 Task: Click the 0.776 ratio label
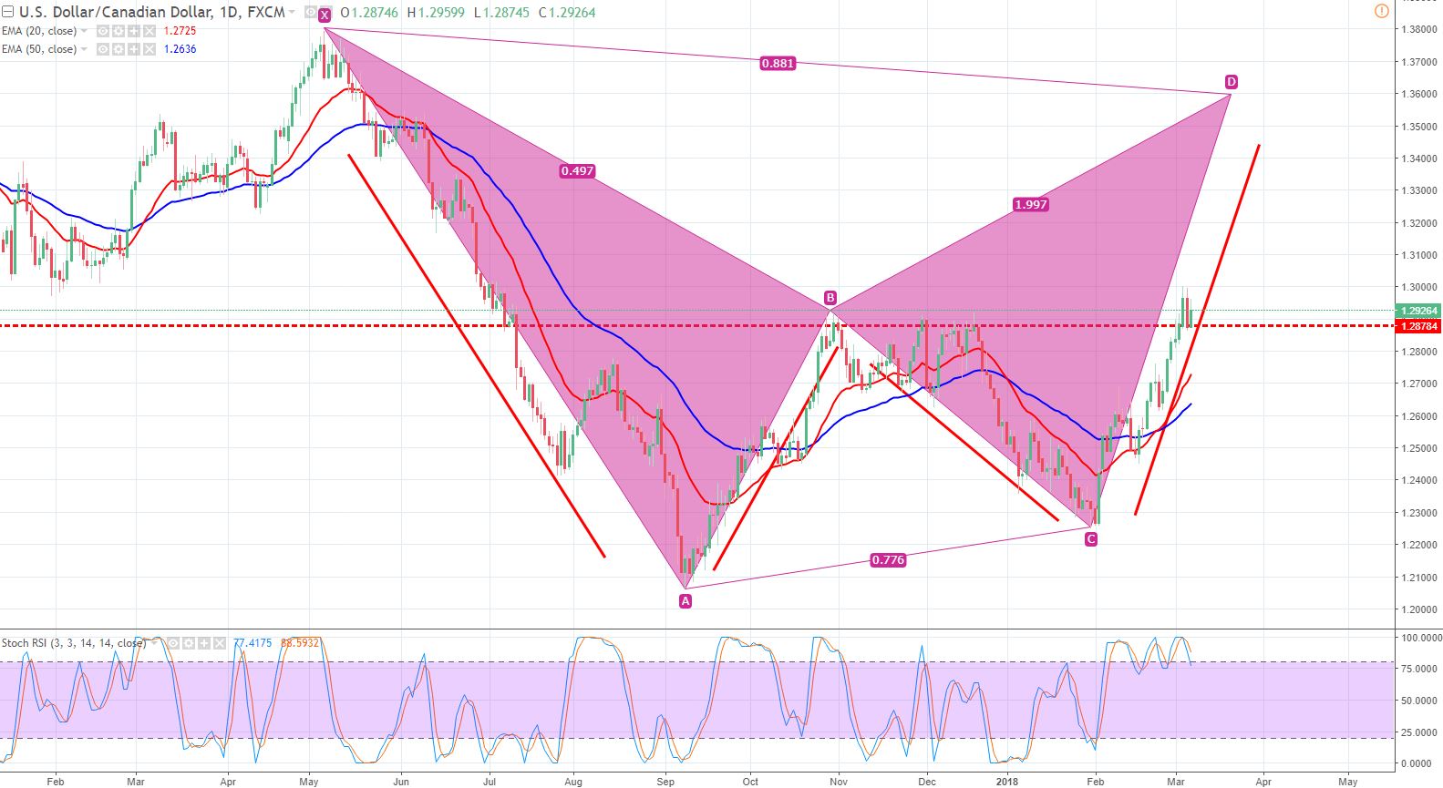(x=888, y=559)
